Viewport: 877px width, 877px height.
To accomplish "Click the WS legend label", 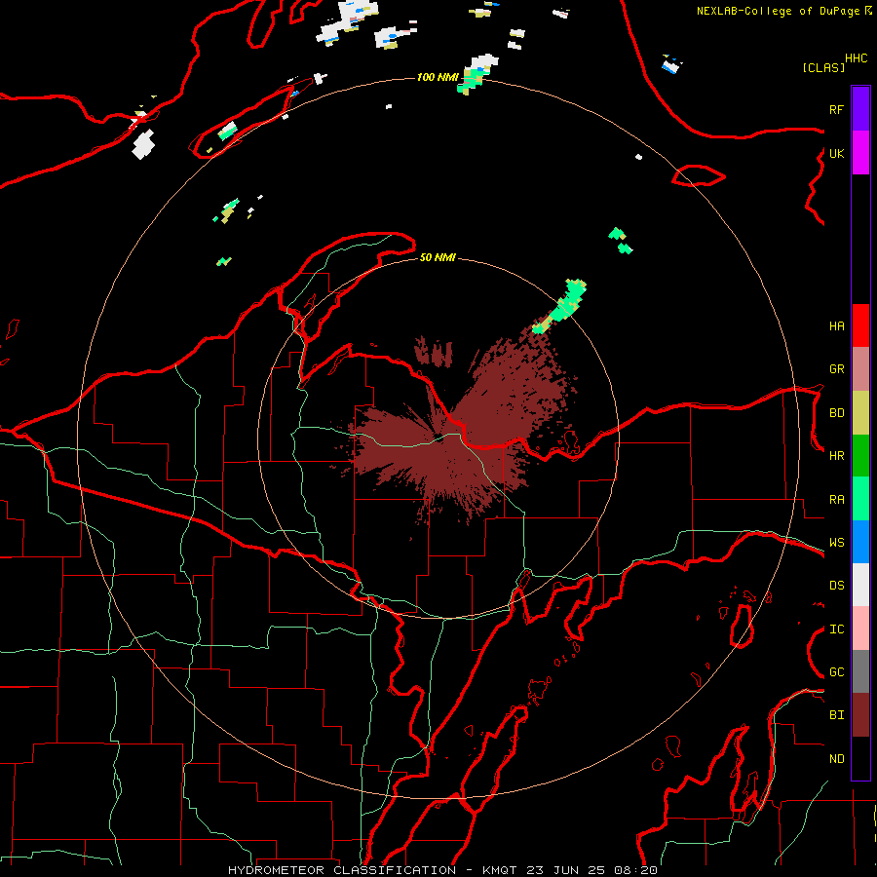I will [836, 543].
